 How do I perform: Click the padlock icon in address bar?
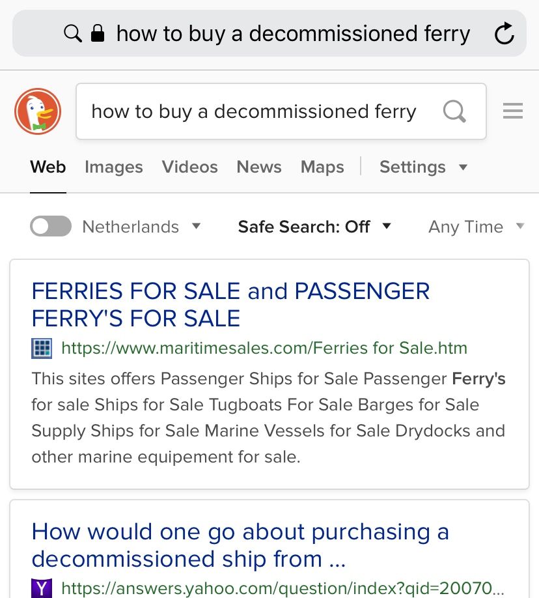point(98,33)
